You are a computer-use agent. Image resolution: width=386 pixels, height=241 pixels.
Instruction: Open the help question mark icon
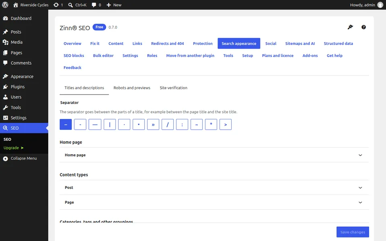point(363,27)
